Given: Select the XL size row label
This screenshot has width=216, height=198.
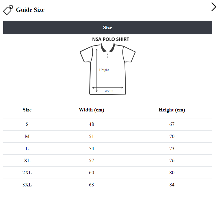Looking at the screenshot, I should click(27, 161).
